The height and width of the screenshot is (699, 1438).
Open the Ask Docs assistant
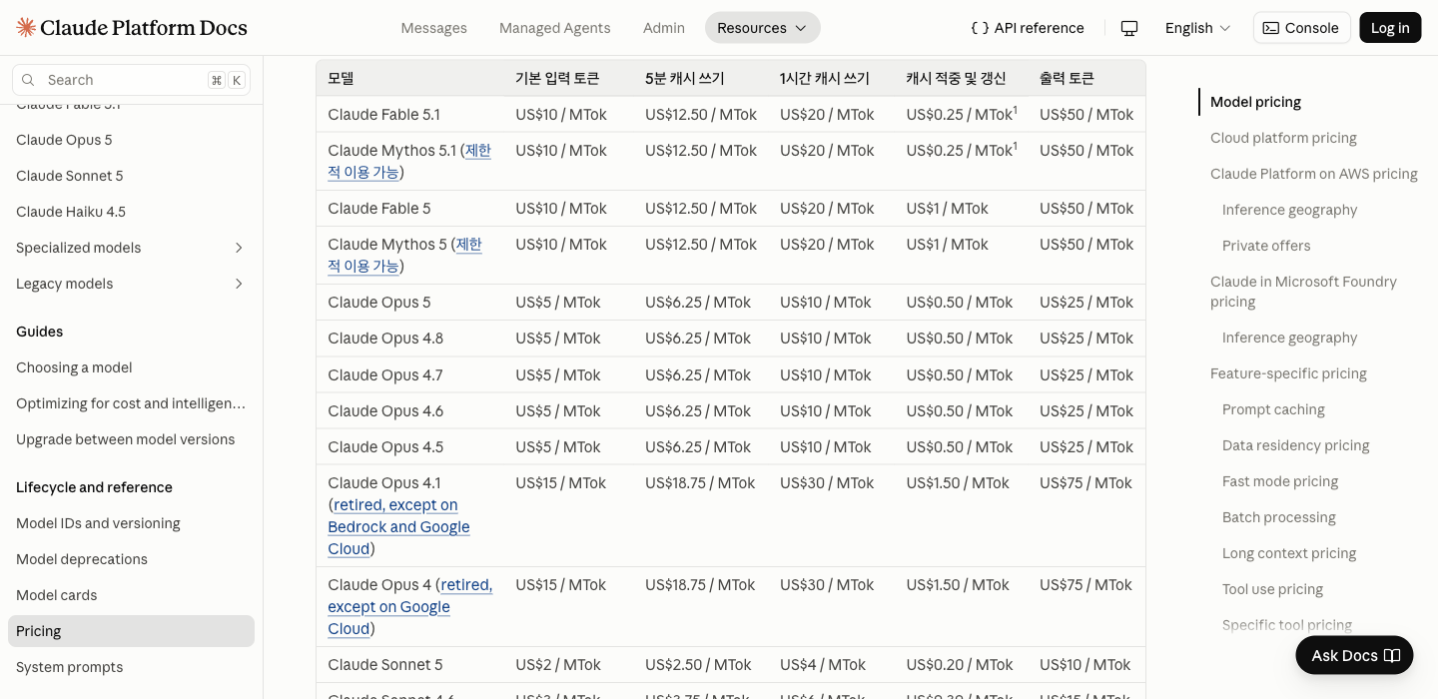coord(1354,655)
